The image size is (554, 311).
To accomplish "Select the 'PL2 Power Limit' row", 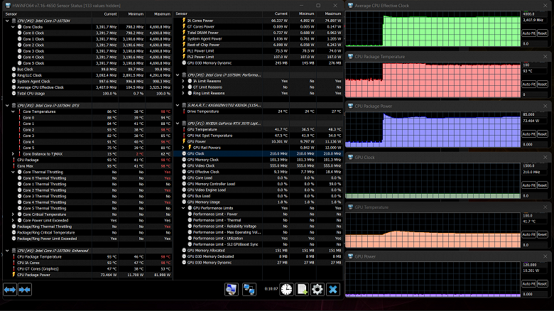I will pos(259,57).
